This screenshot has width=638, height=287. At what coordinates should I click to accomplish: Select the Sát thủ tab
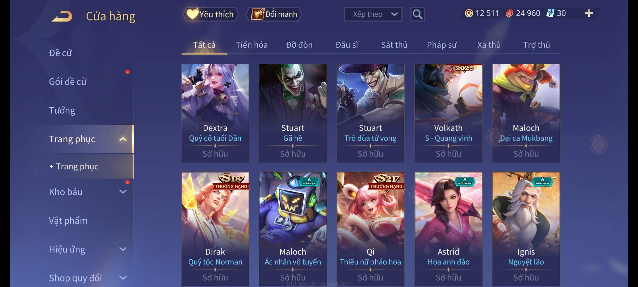coord(394,45)
